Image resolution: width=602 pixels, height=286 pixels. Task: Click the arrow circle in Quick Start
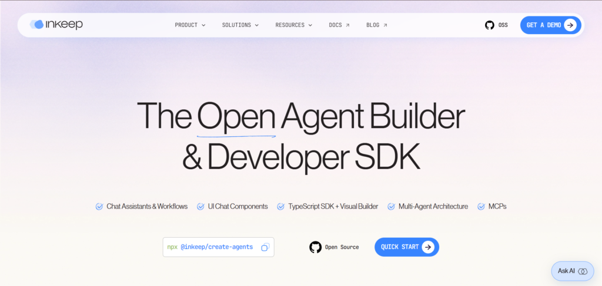428,247
